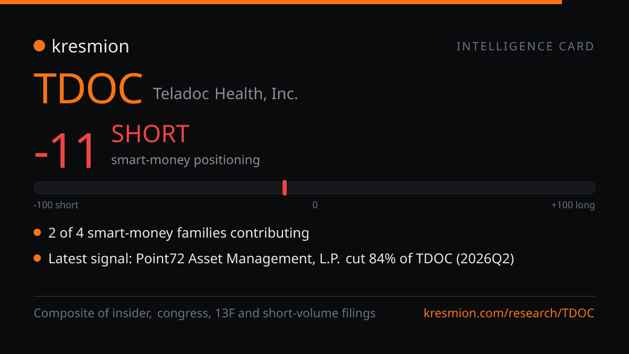This screenshot has width=629, height=354.
Task: Click the composite filings footer description
Action: [204, 314]
